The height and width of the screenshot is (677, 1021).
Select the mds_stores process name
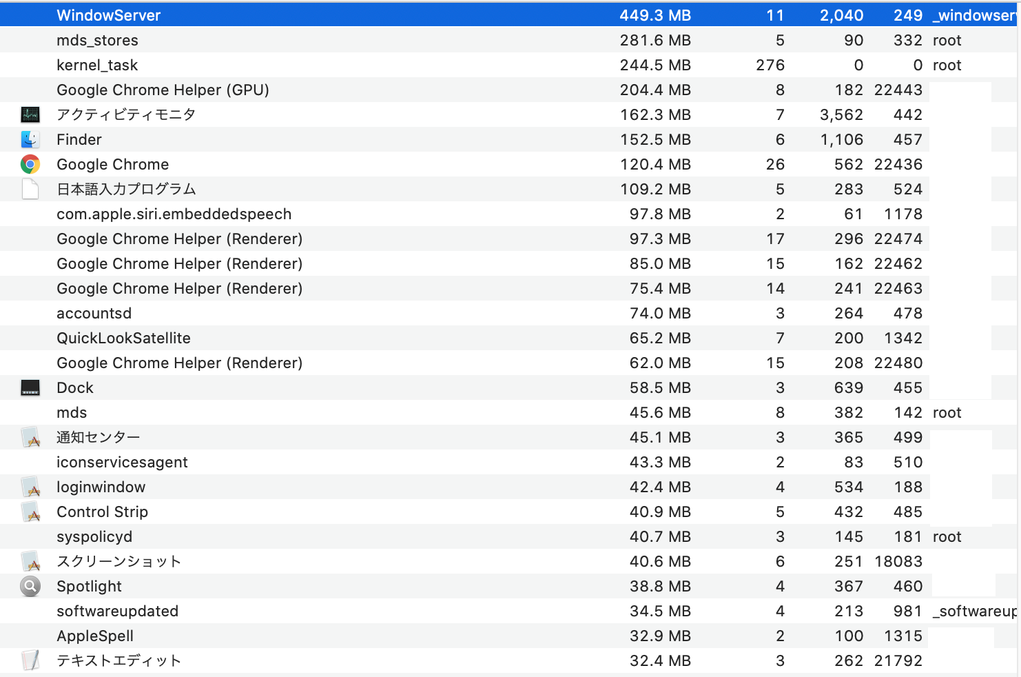point(97,40)
